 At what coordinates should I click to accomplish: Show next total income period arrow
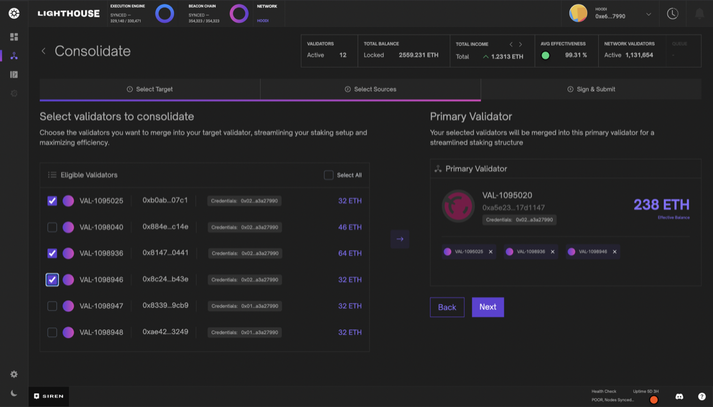point(520,44)
